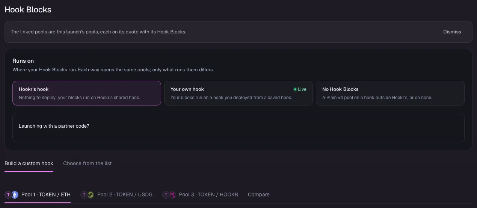Click the ETH diamond icon on Pool 1
Screen dimensions: 477x208
[15, 195]
